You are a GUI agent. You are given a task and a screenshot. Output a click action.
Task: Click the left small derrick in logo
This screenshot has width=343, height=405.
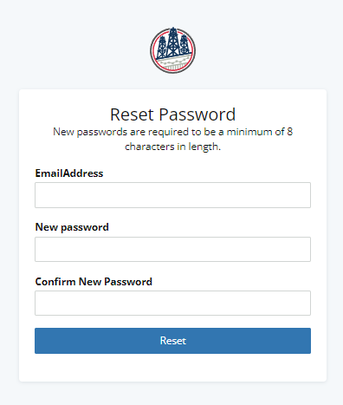162,48
